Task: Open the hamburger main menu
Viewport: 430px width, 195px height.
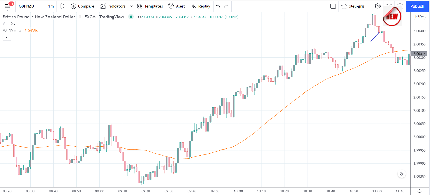Action: pyautogui.click(x=7, y=6)
